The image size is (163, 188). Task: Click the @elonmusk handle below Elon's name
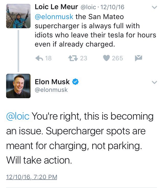pyautogui.click(x=51, y=90)
